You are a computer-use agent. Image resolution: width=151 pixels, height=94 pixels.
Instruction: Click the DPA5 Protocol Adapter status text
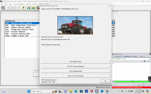[x=103, y=87]
